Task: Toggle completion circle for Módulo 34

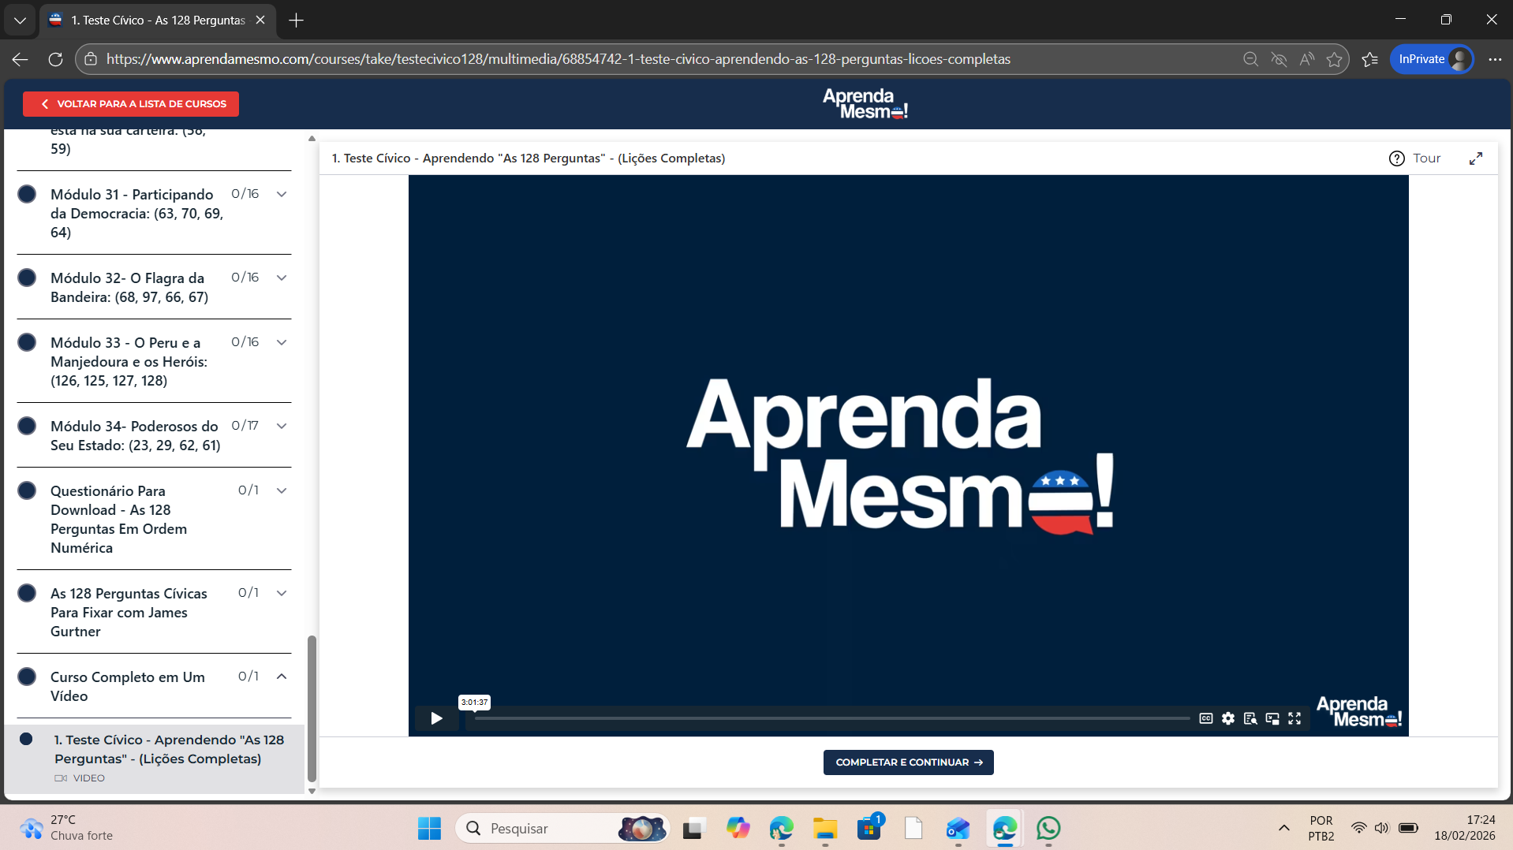Action: tap(27, 426)
